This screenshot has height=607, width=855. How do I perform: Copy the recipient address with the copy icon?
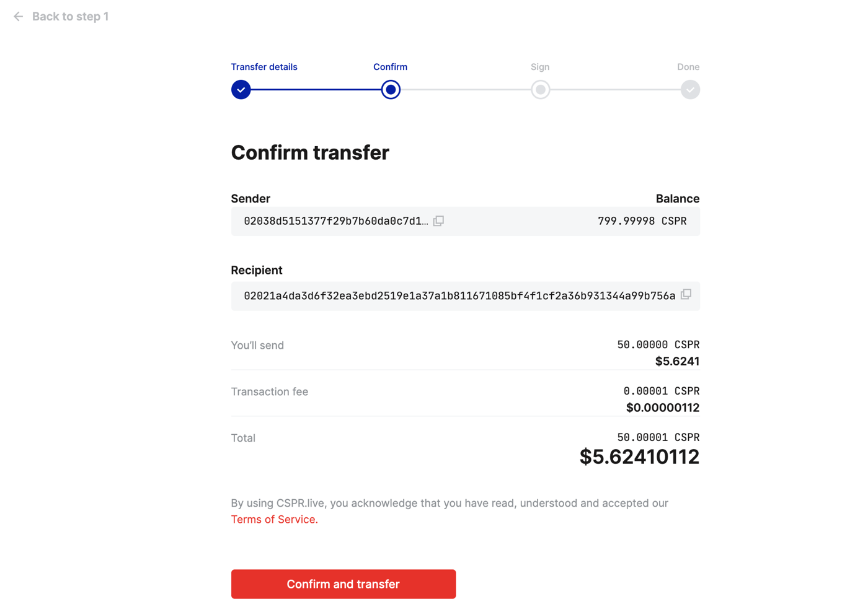coord(686,295)
